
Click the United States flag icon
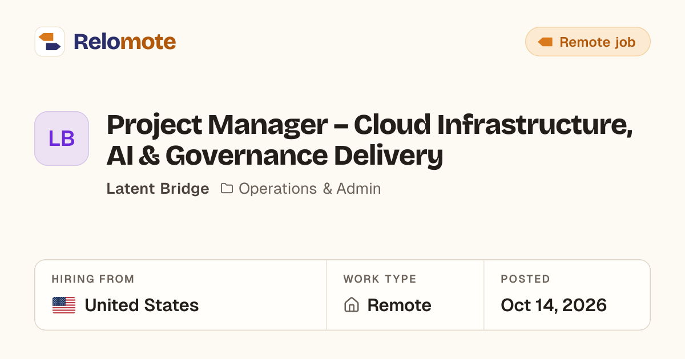[x=64, y=305]
